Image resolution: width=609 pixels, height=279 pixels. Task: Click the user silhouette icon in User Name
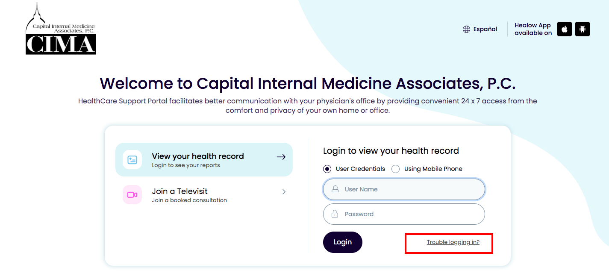coord(335,189)
